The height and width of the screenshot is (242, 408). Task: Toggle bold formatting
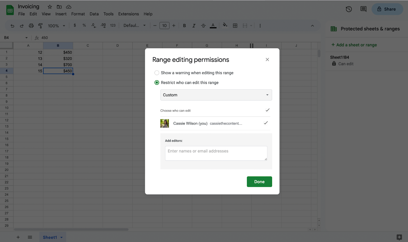point(184,26)
